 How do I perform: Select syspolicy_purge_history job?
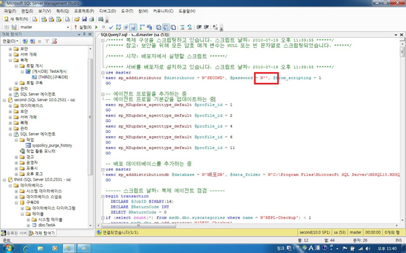point(52,145)
